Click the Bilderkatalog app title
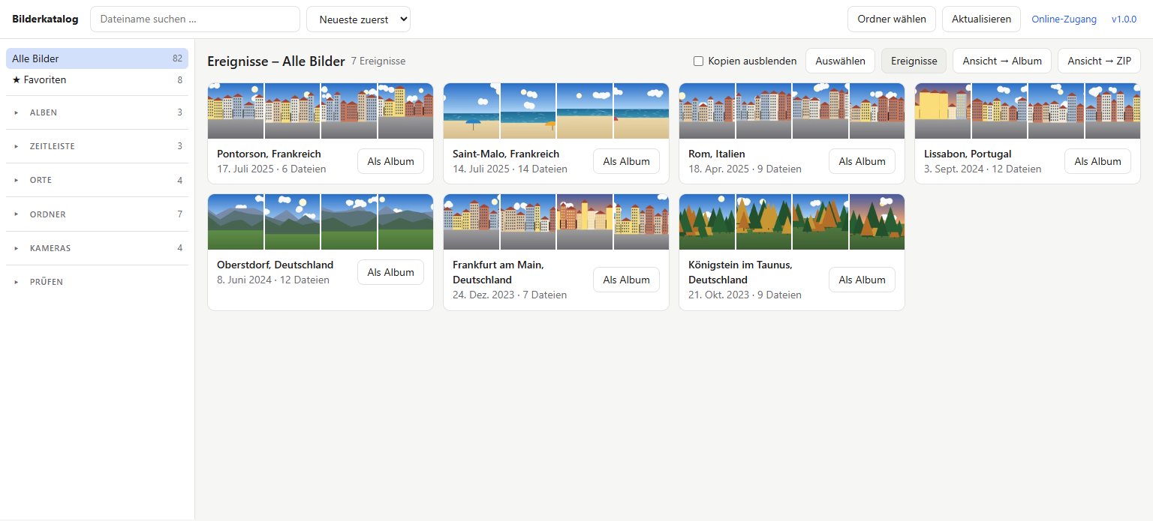The width and height of the screenshot is (1153, 521). point(45,19)
